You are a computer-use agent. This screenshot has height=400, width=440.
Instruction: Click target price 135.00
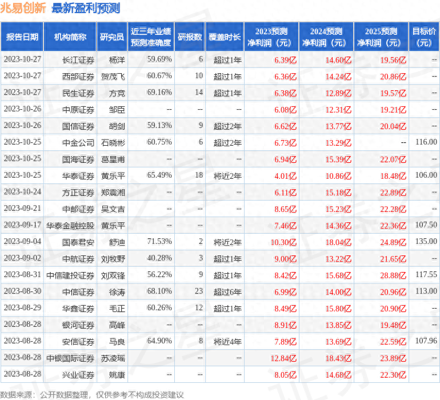coord(426,241)
